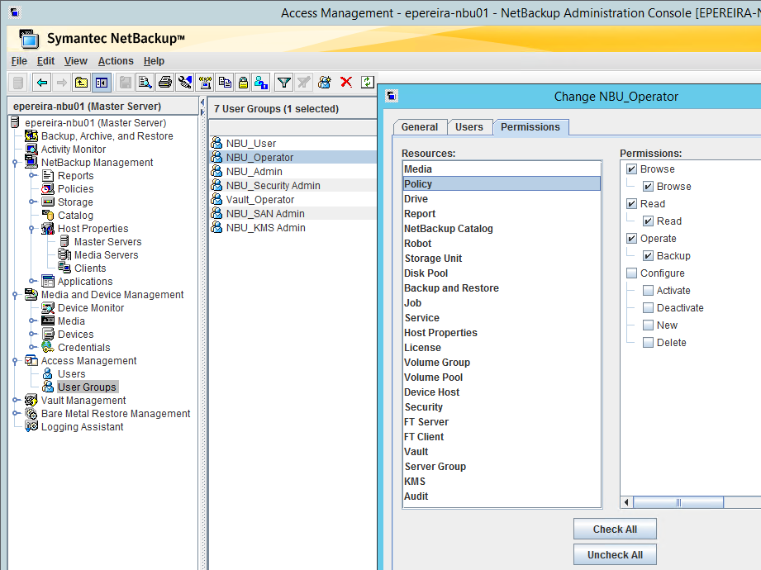Screen dimensions: 761x570
Task: Switch to the Users tab
Action: 468,127
